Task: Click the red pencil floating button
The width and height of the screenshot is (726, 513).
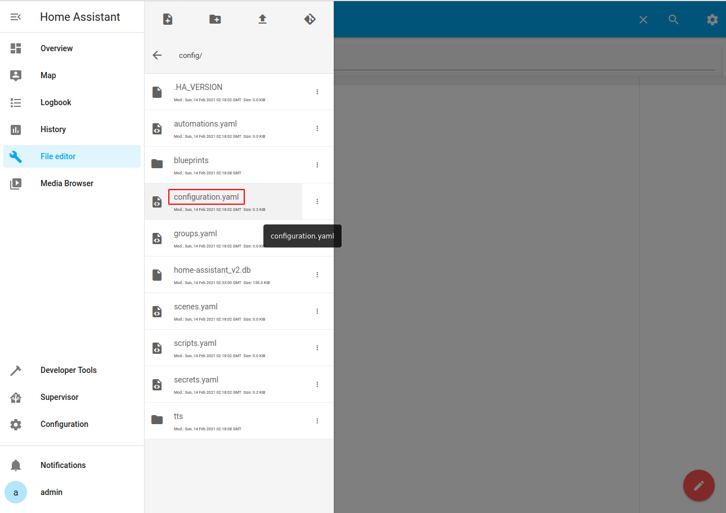Action: tap(698, 485)
